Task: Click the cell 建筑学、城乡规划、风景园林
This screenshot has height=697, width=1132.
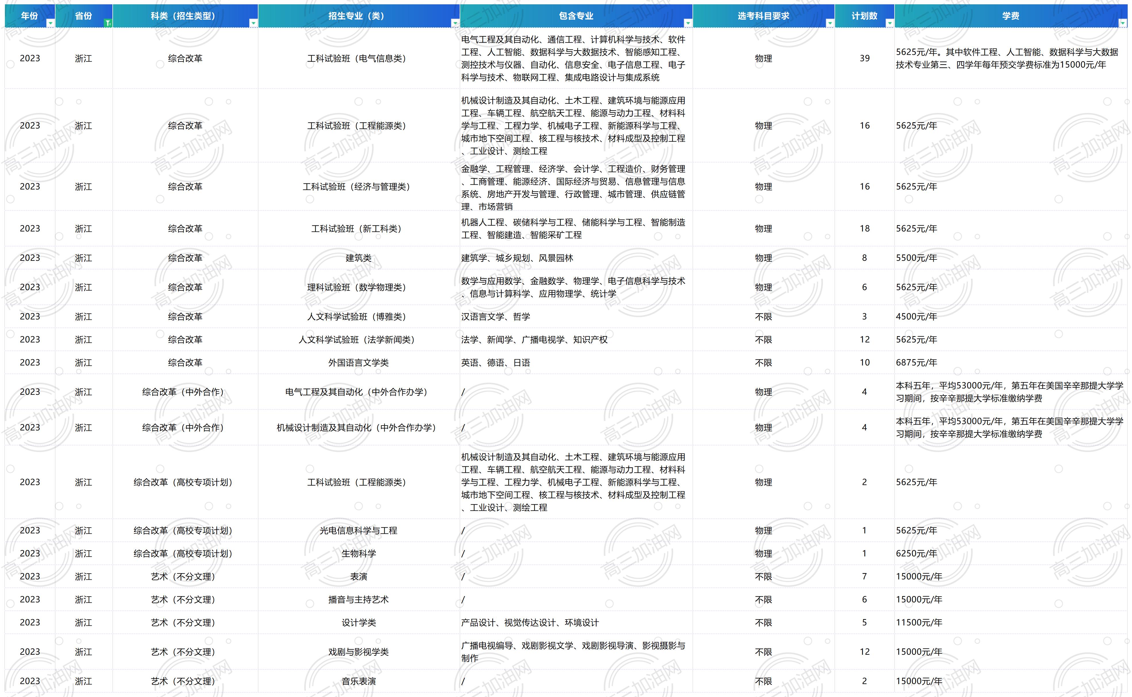Action: [x=576, y=258]
